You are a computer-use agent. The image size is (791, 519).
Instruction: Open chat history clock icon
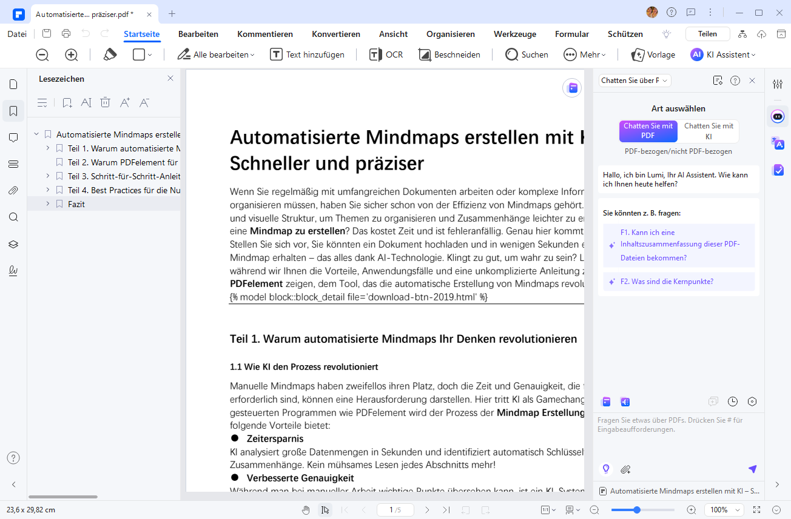(x=733, y=402)
